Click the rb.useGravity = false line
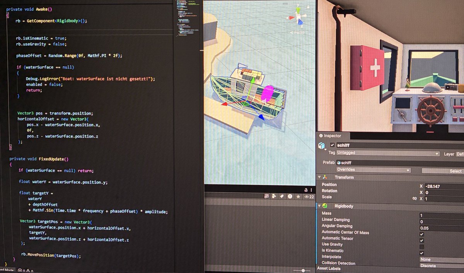The width and height of the screenshot is (464, 273). coord(41,44)
